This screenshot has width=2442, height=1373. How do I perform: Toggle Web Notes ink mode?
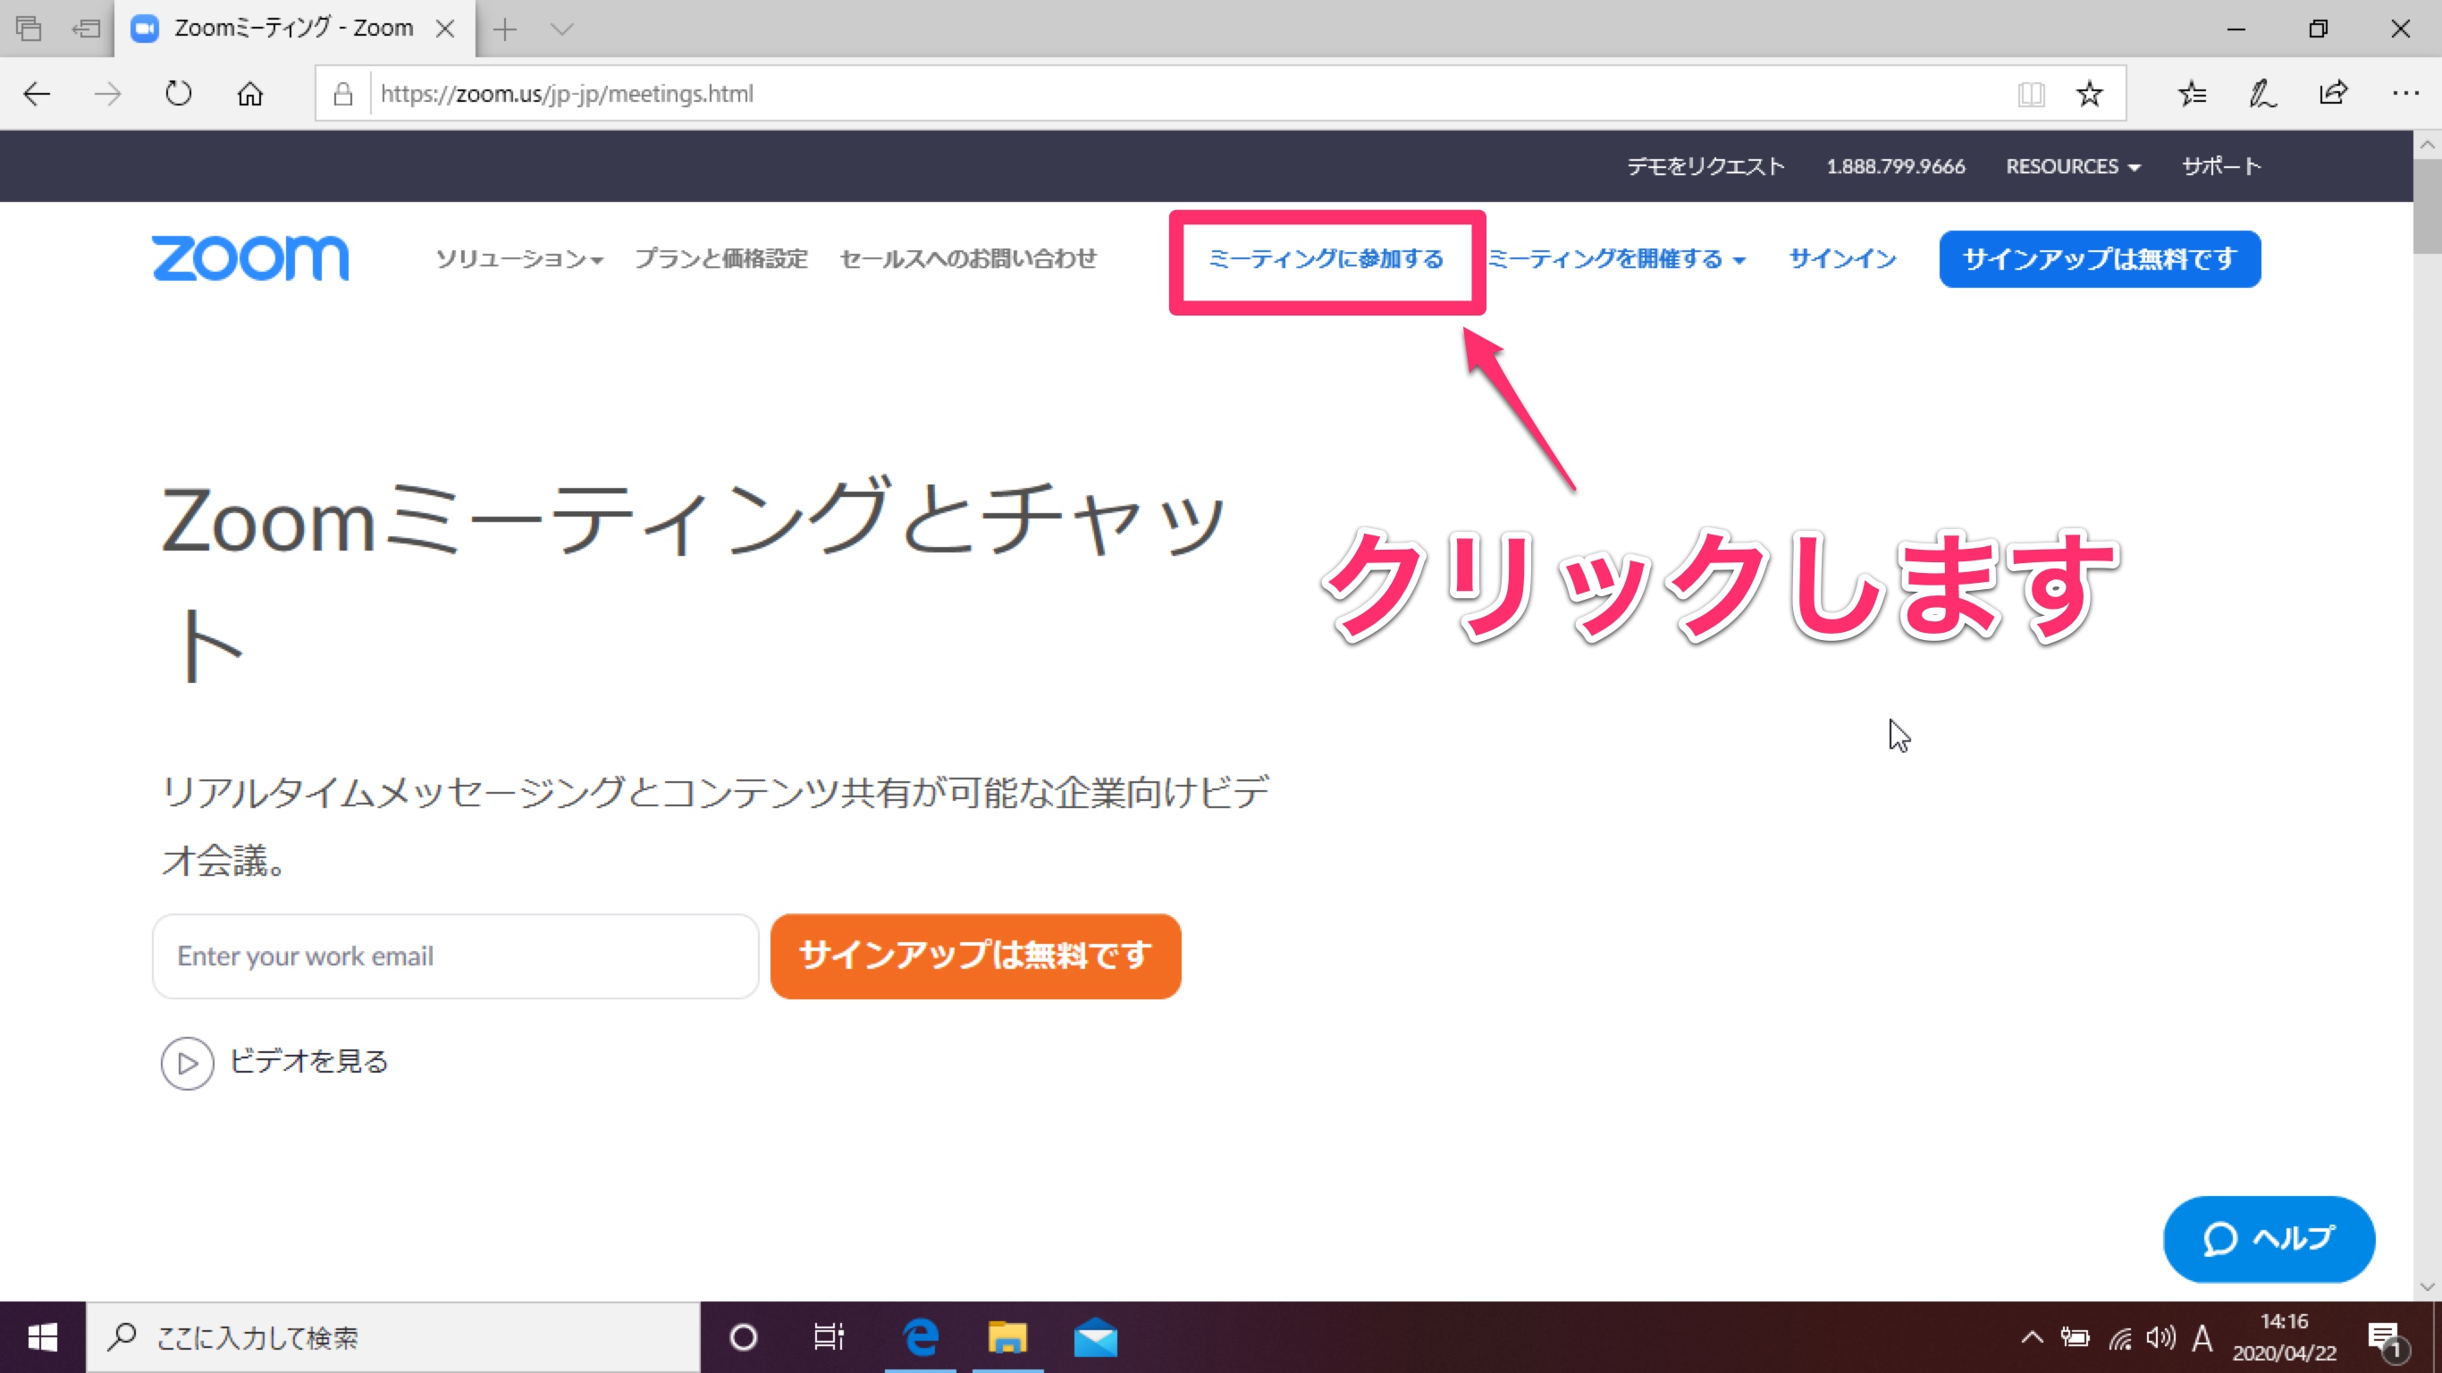click(2261, 93)
